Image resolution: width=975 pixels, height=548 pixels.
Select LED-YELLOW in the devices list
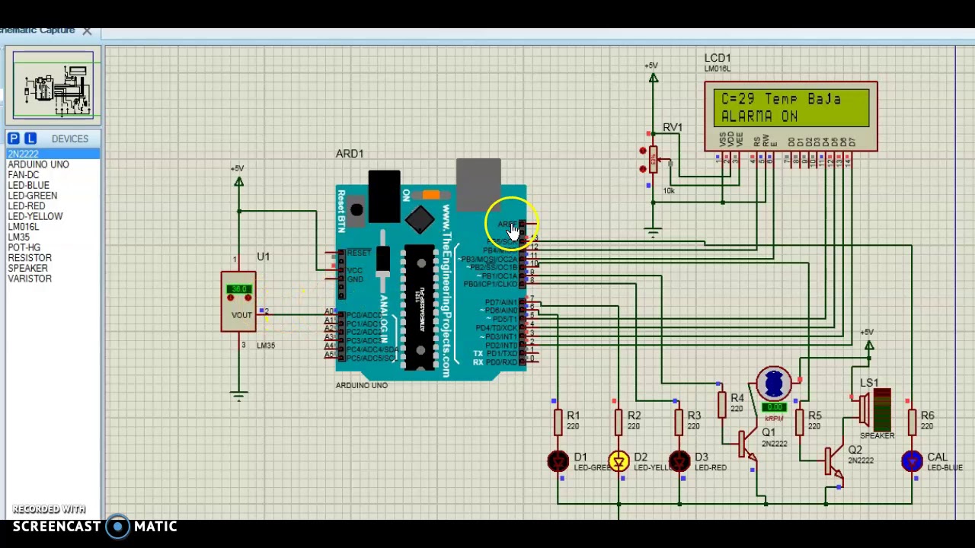(35, 216)
